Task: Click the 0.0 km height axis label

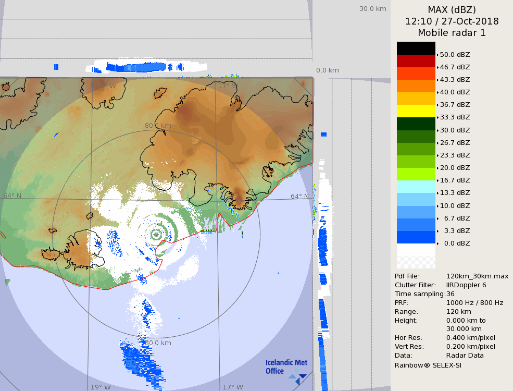Action: click(x=327, y=70)
